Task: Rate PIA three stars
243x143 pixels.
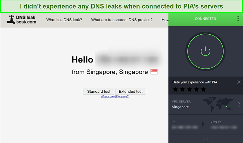Action: pyautogui.click(x=190, y=89)
